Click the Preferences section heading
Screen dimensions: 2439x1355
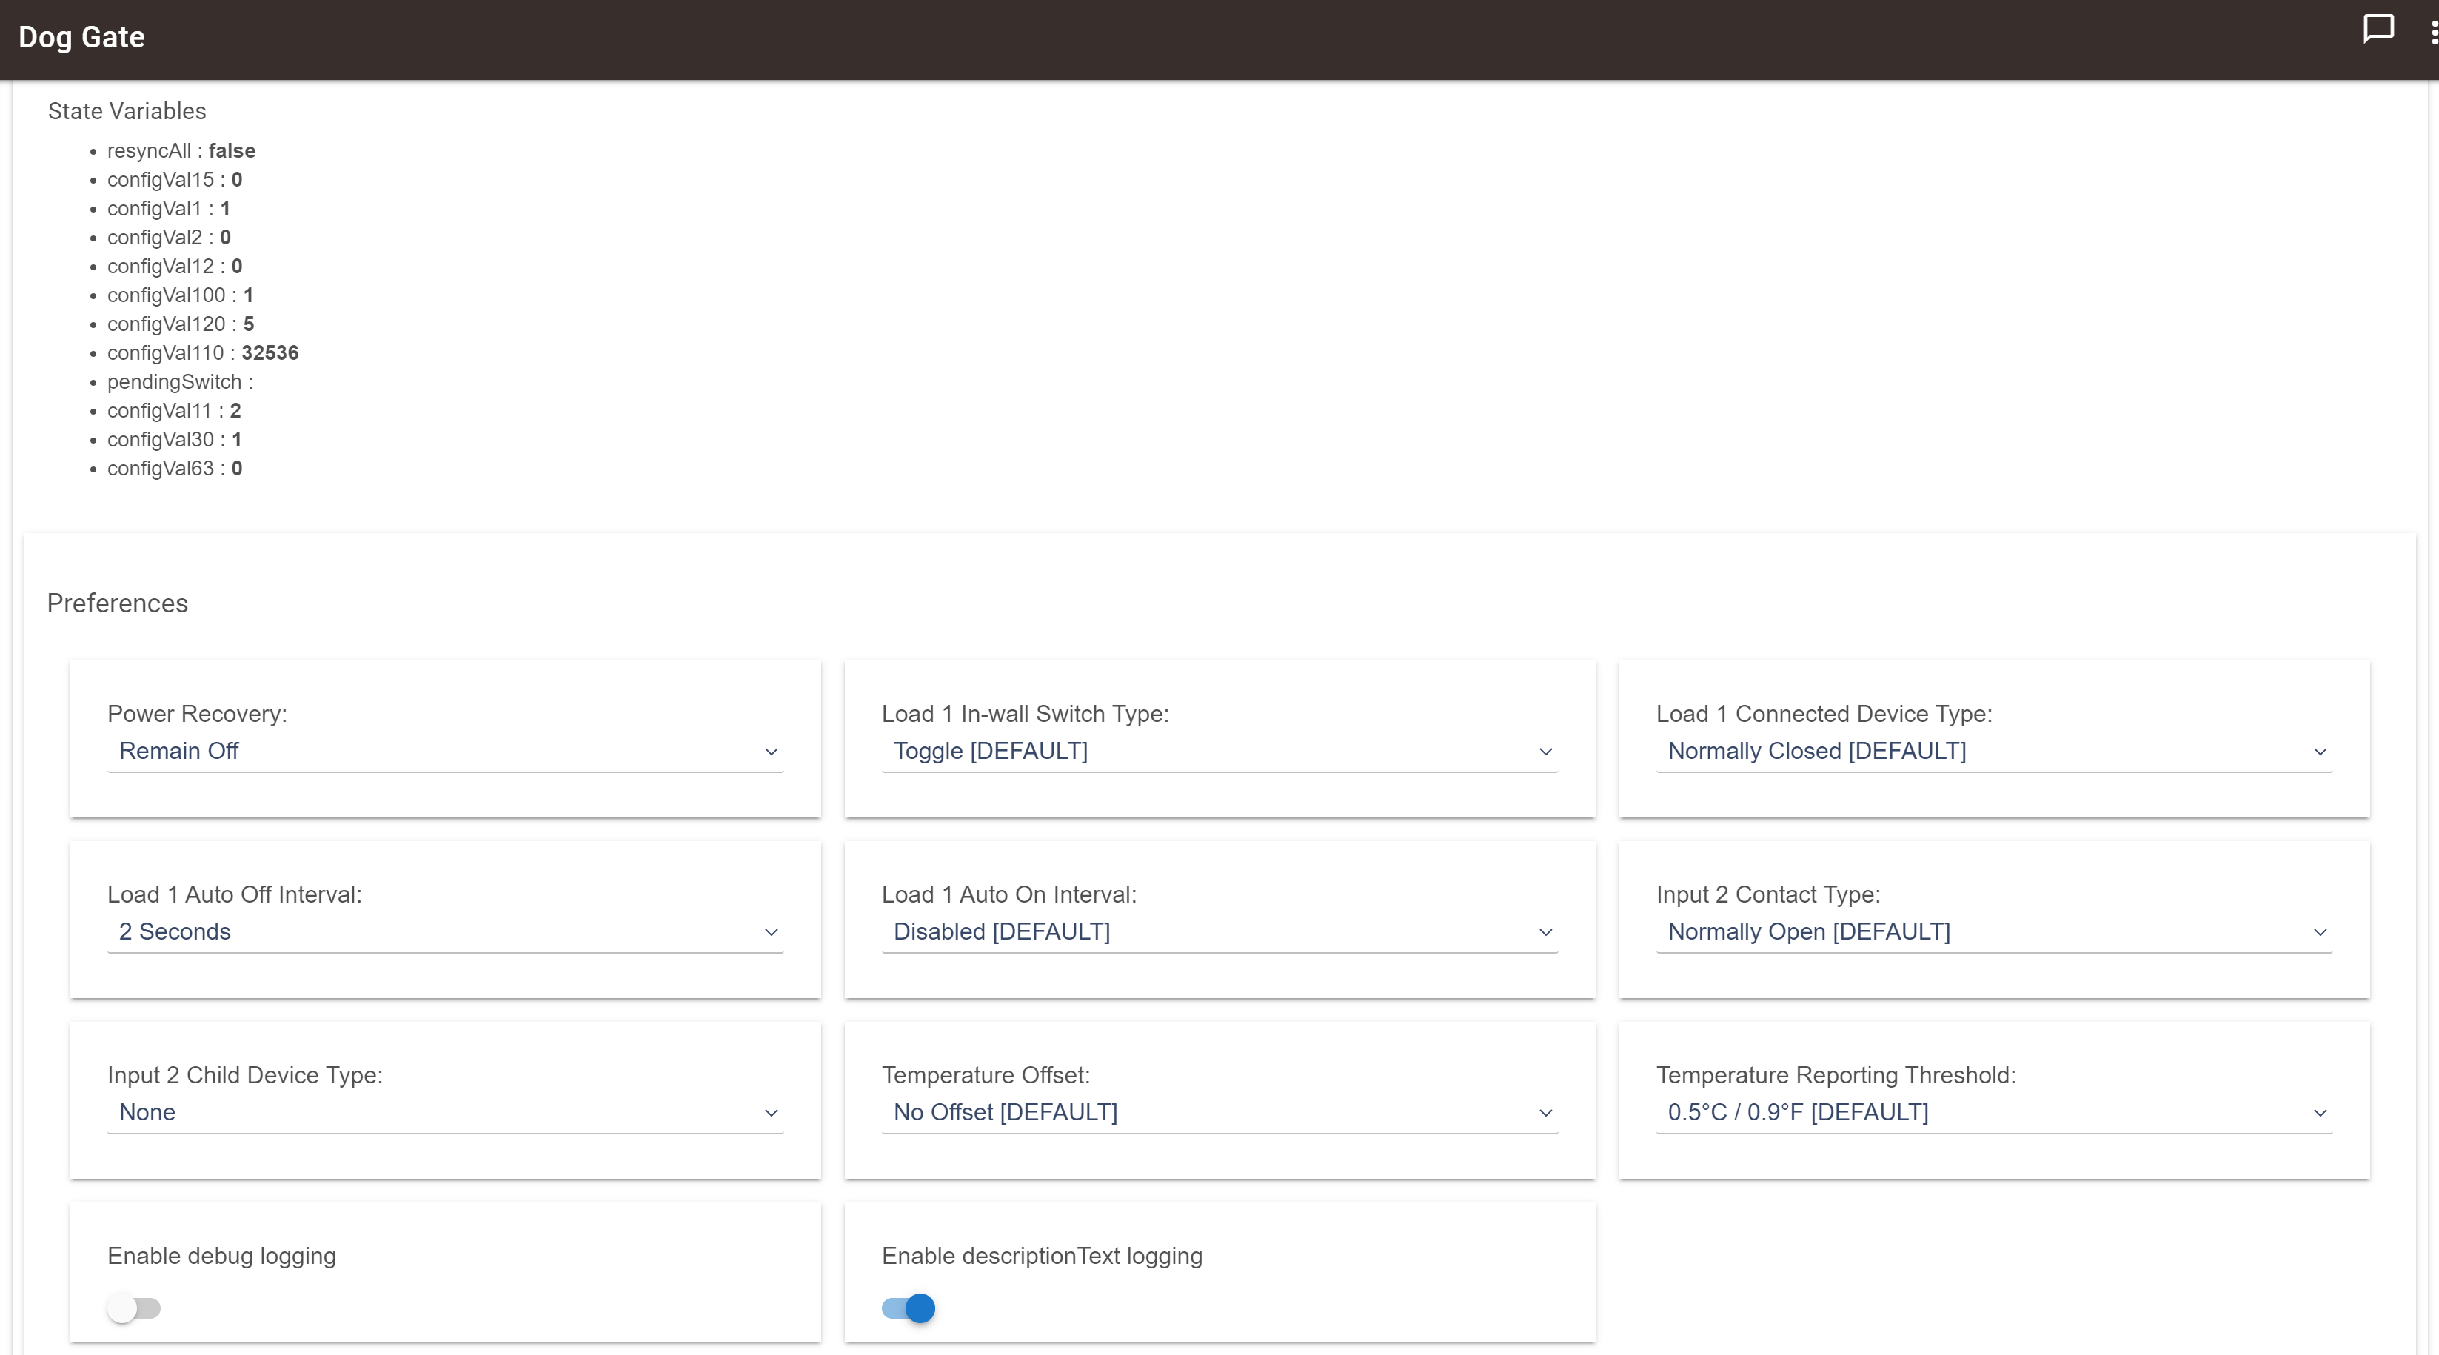tap(118, 603)
